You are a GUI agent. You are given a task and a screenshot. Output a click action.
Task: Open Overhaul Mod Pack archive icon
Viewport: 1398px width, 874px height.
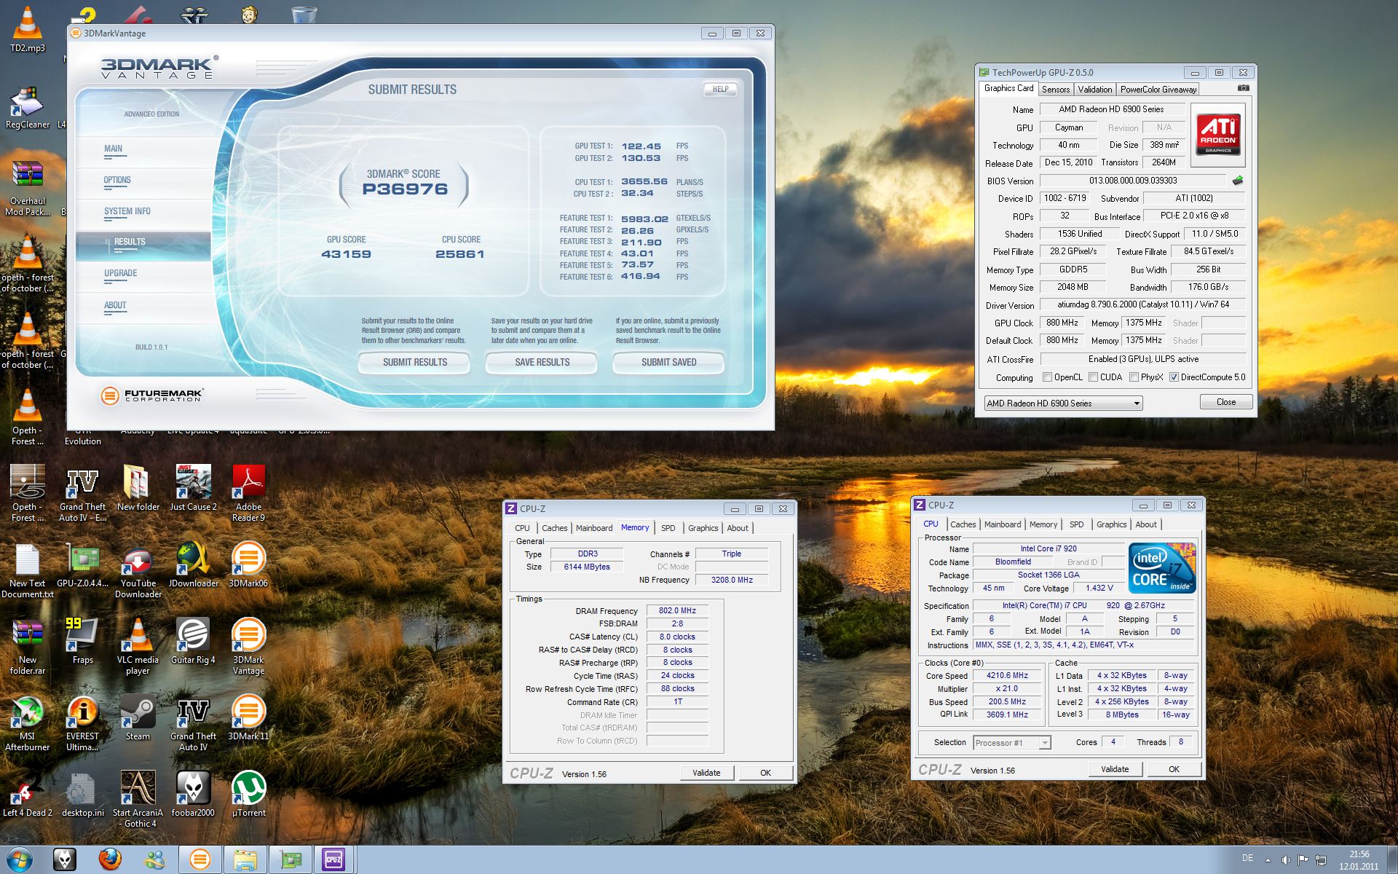coord(28,188)
